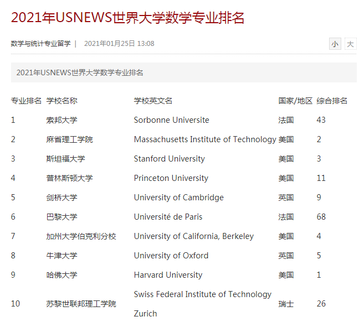
Task: Click the 综合排名 column header
Action: [x=332, y=101]
